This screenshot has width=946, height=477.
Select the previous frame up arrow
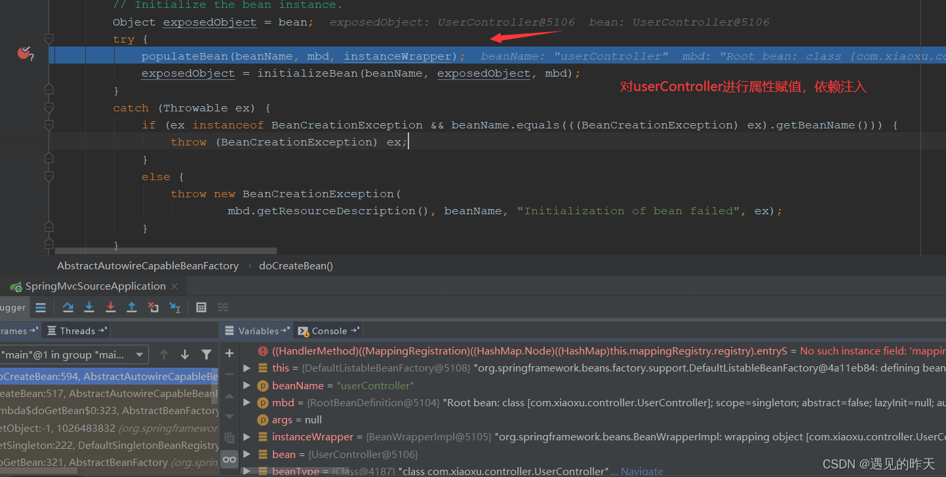tap(164, 354)
